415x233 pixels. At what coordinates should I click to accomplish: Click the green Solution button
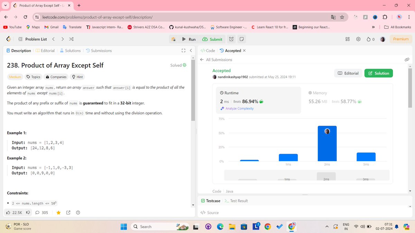pyautogui.click(x=379, y=73)
